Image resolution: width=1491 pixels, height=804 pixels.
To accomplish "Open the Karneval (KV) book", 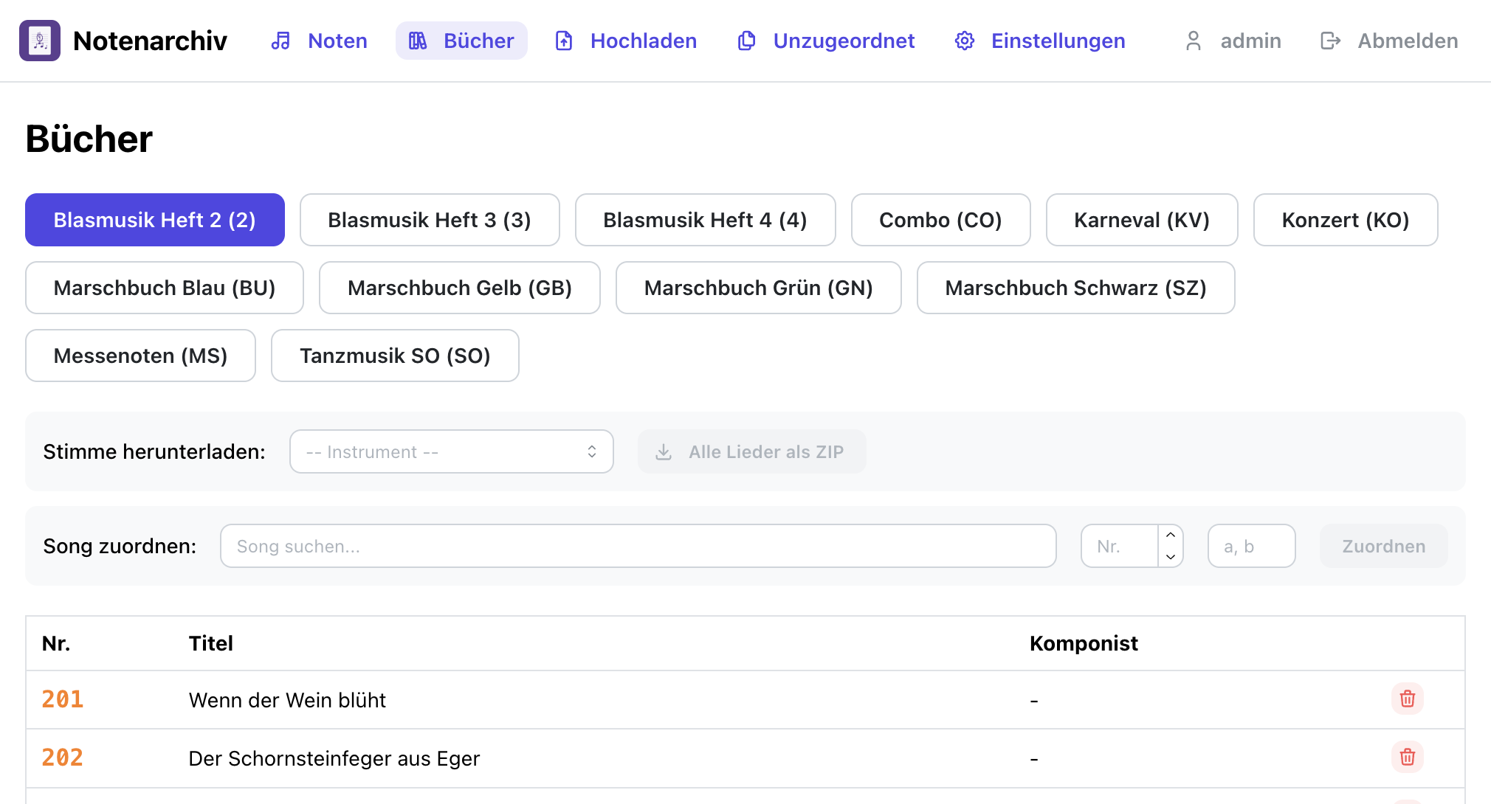I will (1141, 220).
